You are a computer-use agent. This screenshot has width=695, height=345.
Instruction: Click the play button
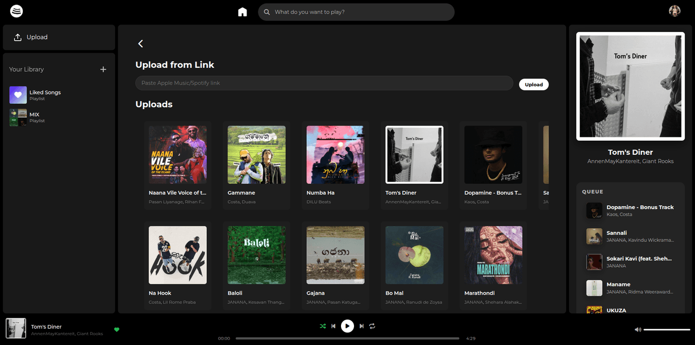coord(347,326)
